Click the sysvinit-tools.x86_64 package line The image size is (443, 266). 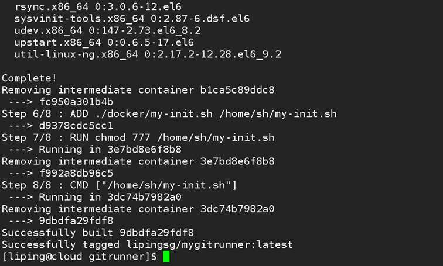click(132, 19)
